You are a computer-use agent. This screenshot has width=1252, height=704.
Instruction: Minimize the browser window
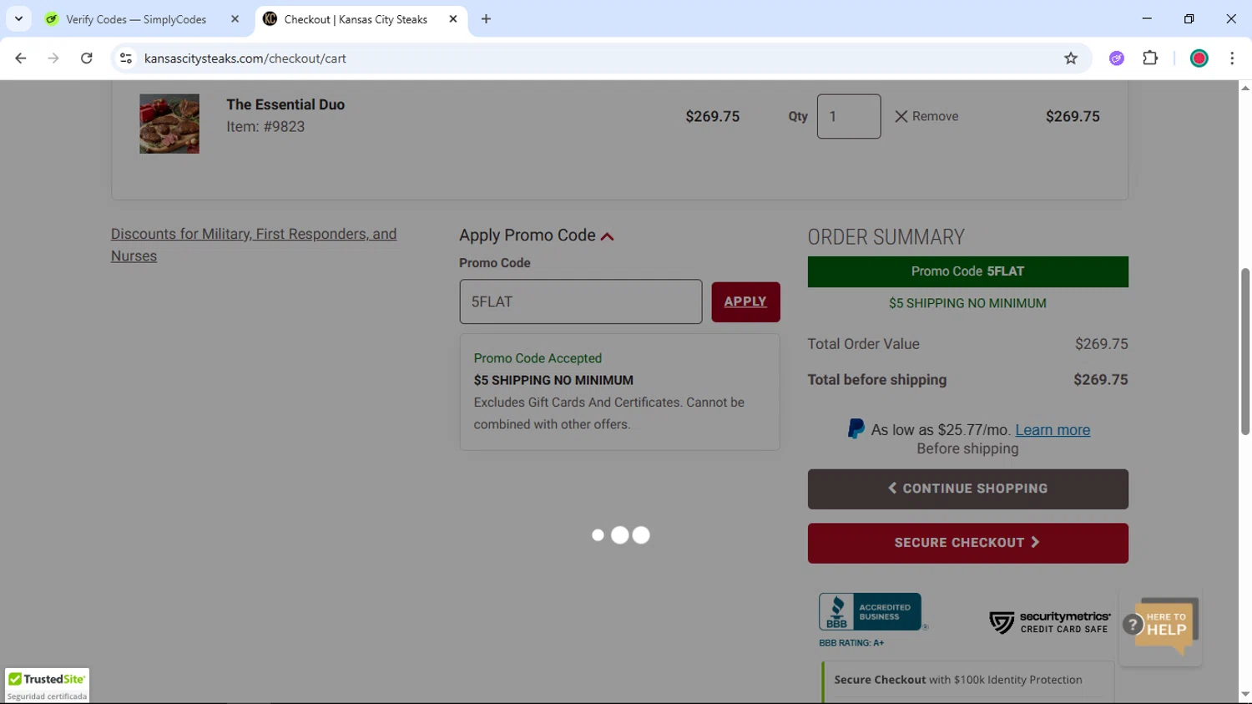tap(1147, 18)
